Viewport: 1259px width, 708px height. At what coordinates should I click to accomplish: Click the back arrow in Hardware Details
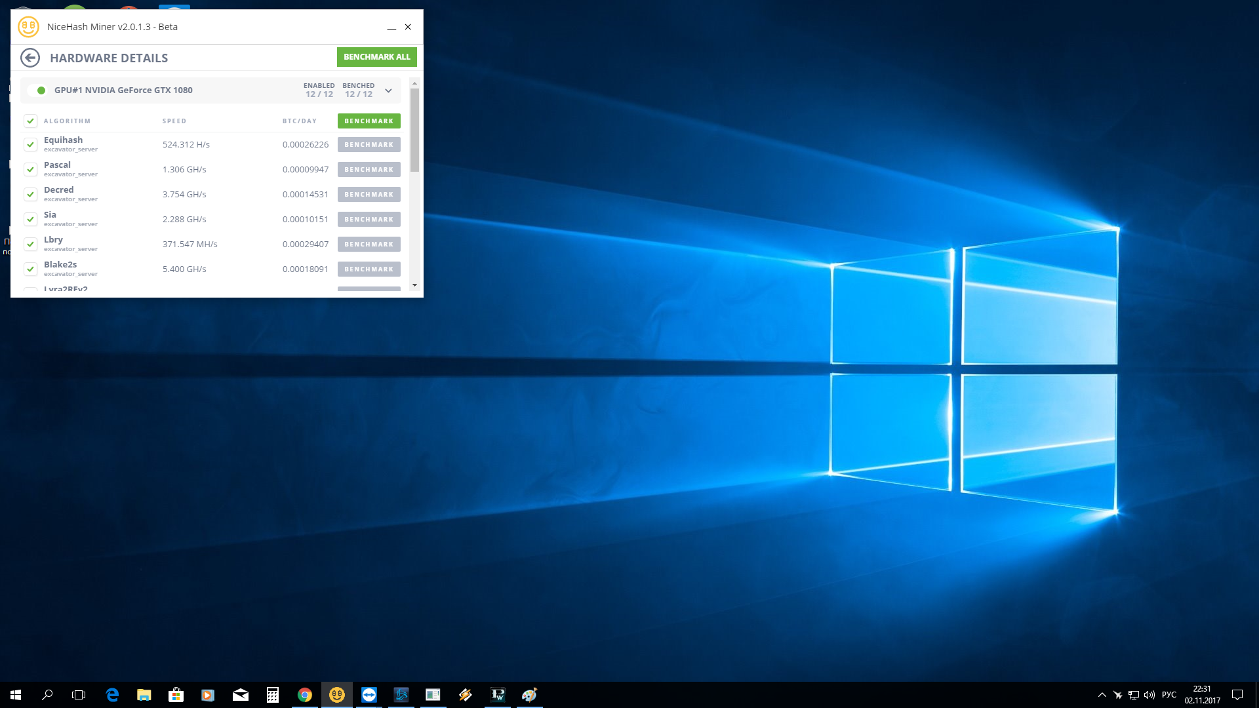tap(30, 58)
